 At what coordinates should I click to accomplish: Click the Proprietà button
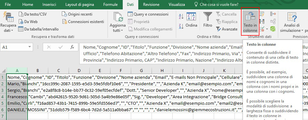point(139,22)
